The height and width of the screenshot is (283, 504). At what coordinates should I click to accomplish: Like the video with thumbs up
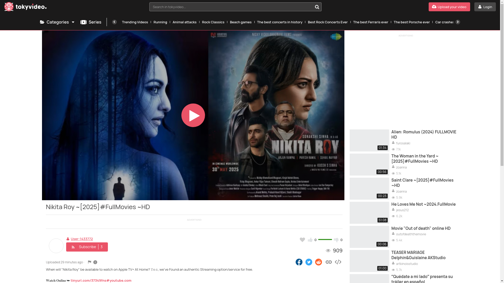(310, 240)
